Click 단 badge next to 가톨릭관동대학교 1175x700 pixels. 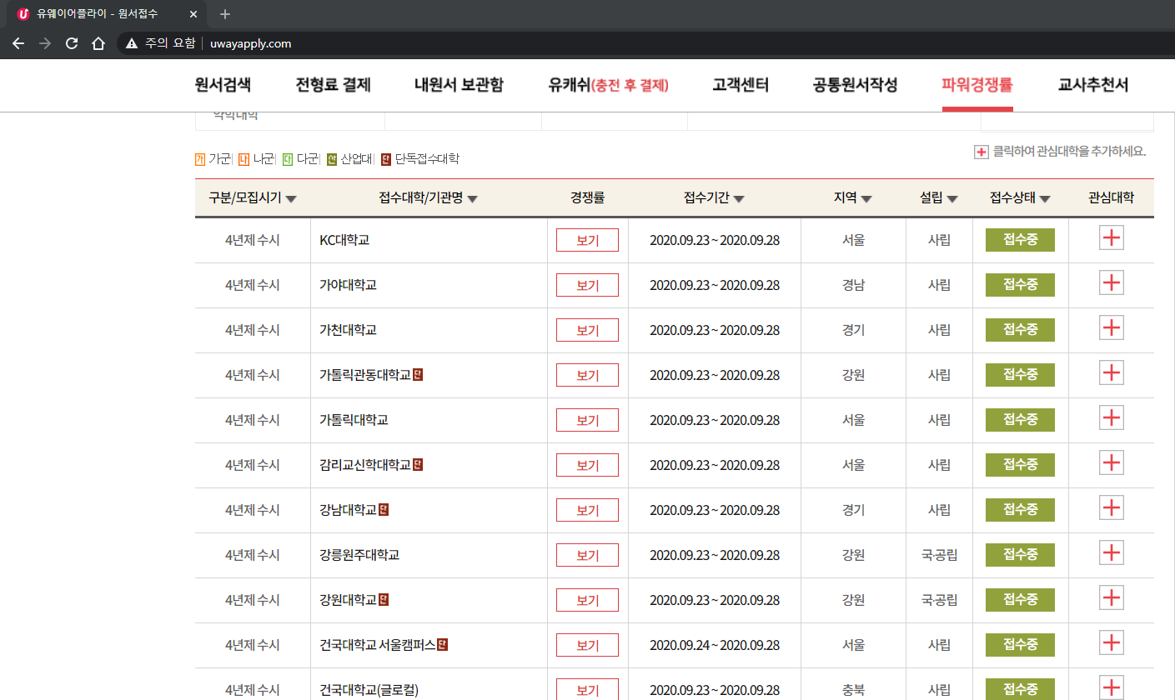[418, 375]
